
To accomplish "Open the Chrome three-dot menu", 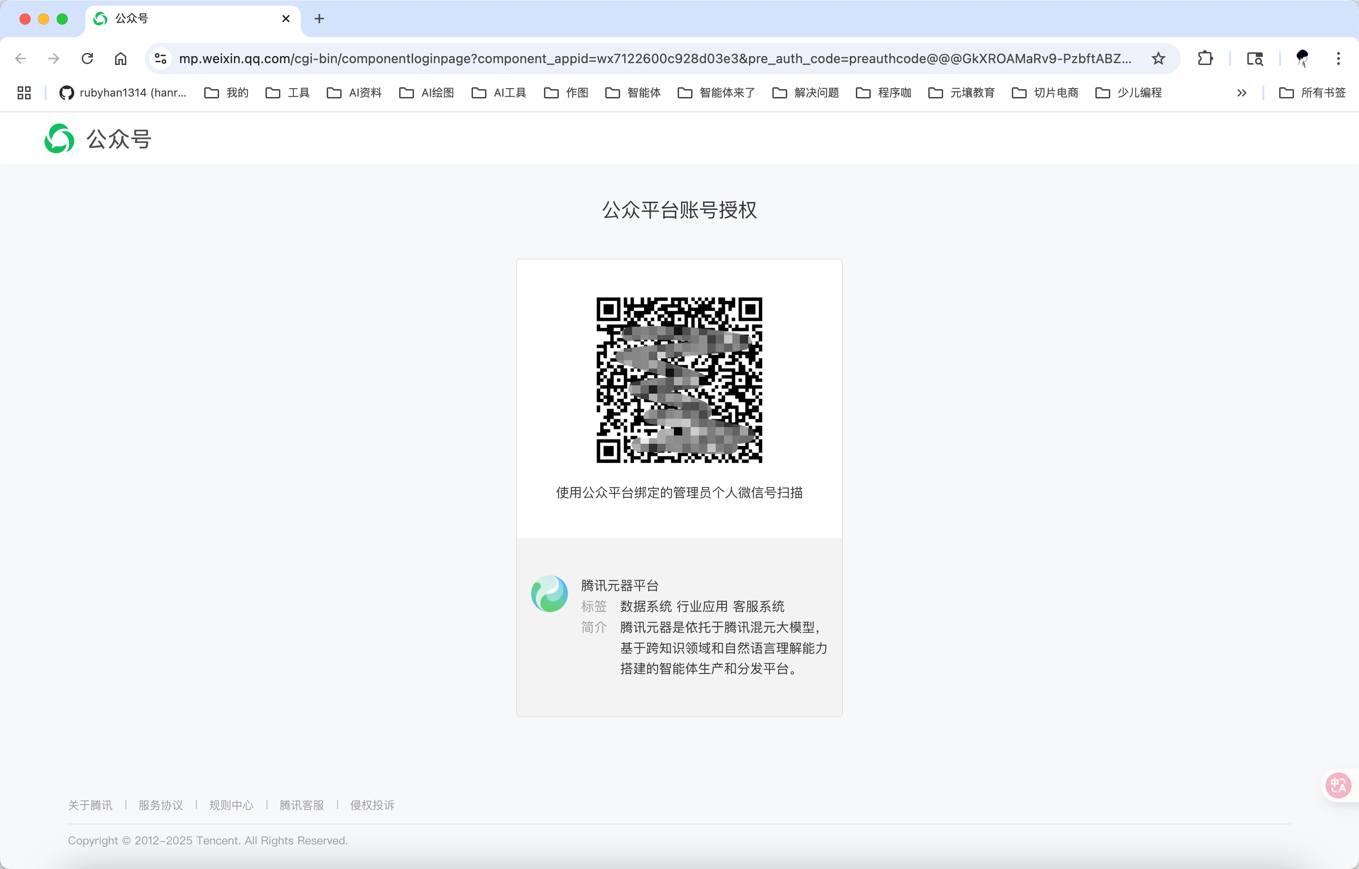I will [1338, 58].
